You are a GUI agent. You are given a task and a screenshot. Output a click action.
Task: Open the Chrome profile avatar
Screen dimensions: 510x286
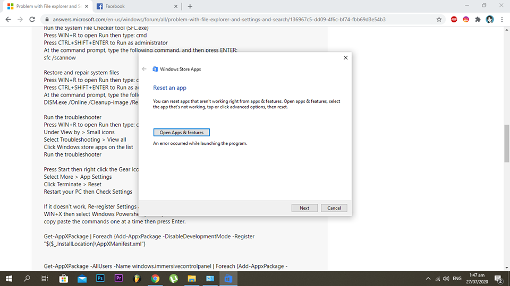tap(489, 20)
